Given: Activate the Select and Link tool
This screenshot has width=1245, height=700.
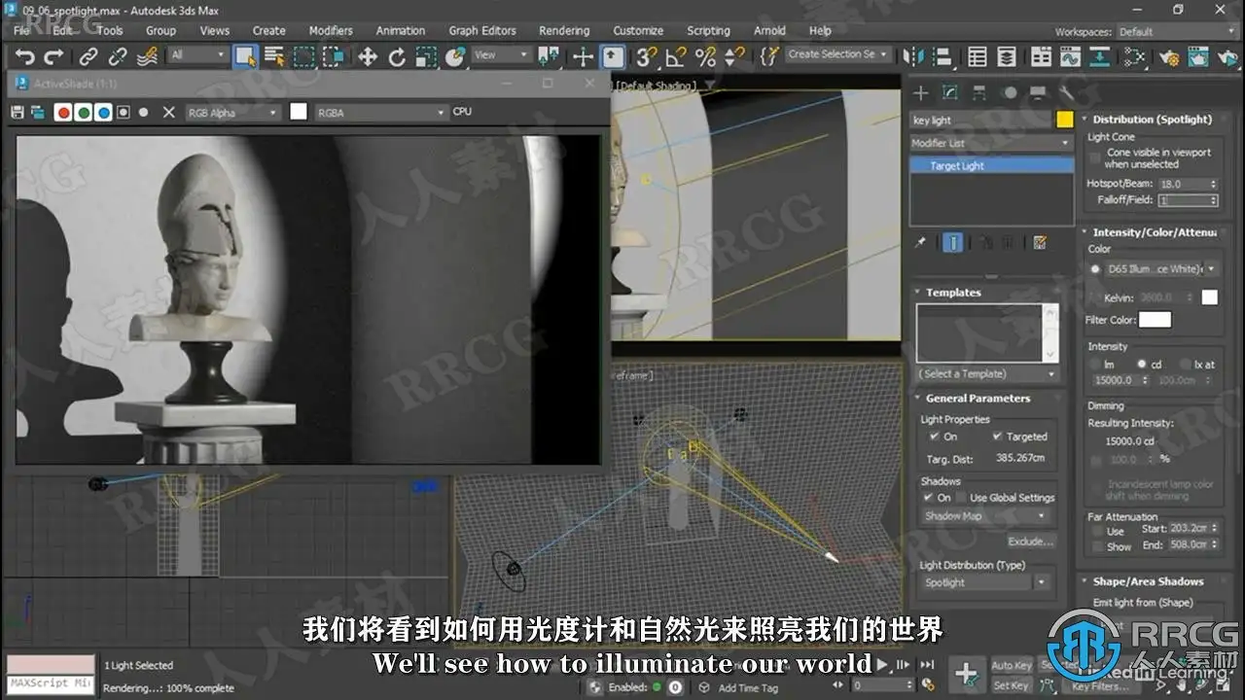Looking at the screenshot, I should pos(89,56).
